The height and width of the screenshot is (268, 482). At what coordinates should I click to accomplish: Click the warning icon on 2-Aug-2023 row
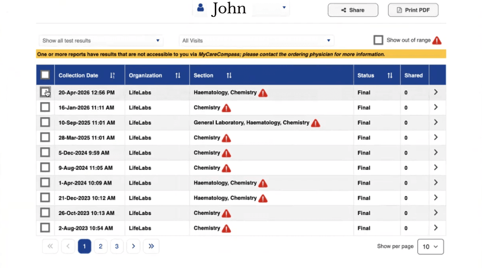226,228
